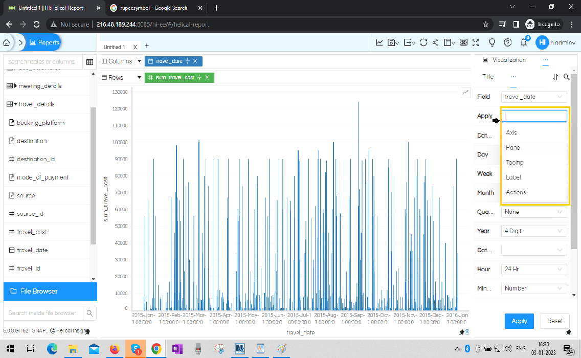Image resolution: width=581 pixels, height=358 pixels.
Task: Remove travel_date pill from Columns
Action: click(195, 61)
